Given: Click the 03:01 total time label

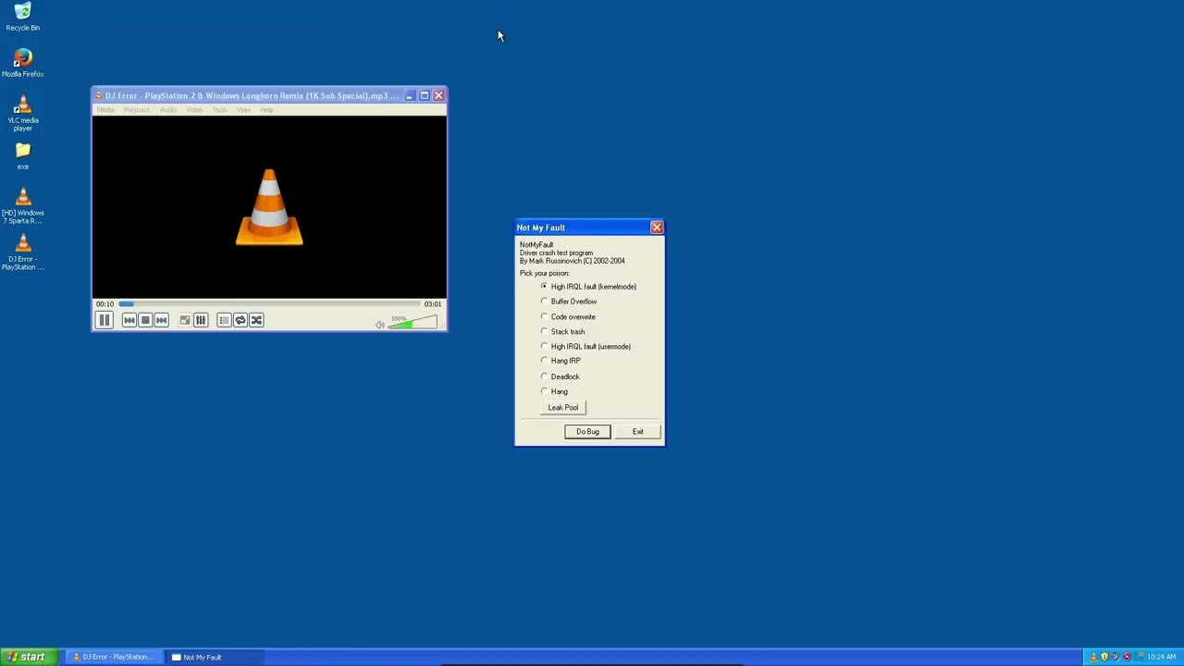Looking at the screenshot, I should click(432, 303).
